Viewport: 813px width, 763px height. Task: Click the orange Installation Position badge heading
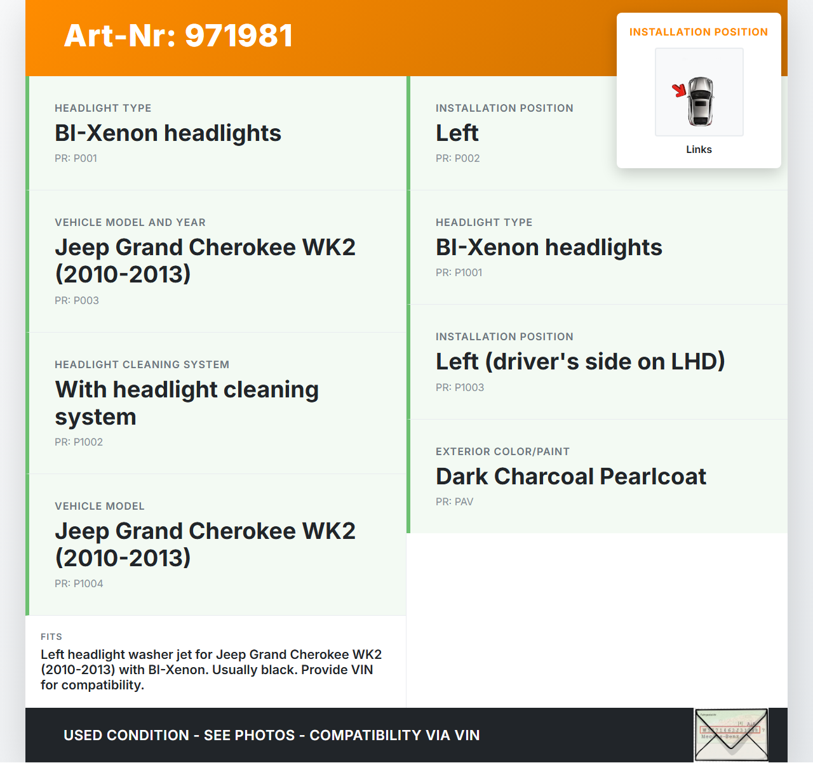699,32
